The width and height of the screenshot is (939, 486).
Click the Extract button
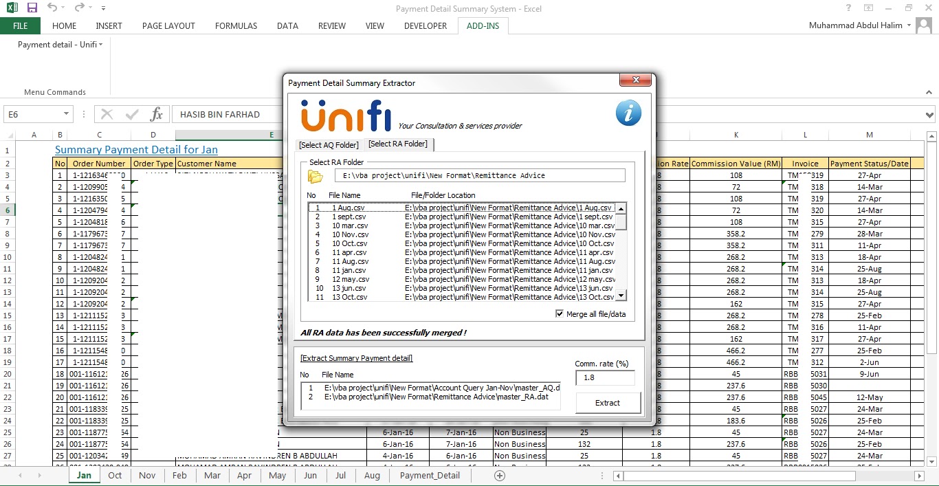tap(608, 403)
